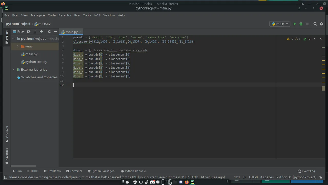The width and height of the screenshot is (328, 185).
Task: Open the View menu
Action: [25, 15]
